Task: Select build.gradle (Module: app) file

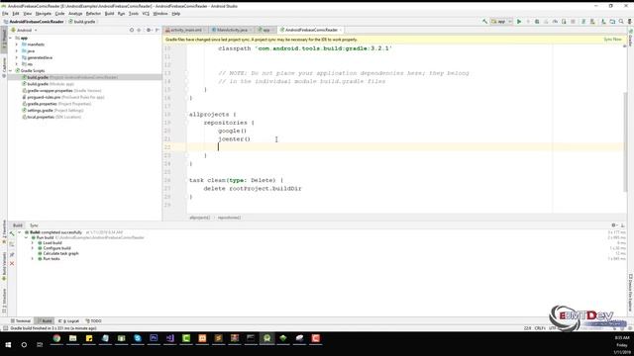Action: coord(48,84)
